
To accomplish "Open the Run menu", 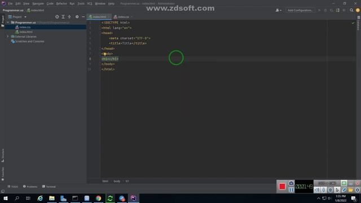I will click(x=72, y=4).
